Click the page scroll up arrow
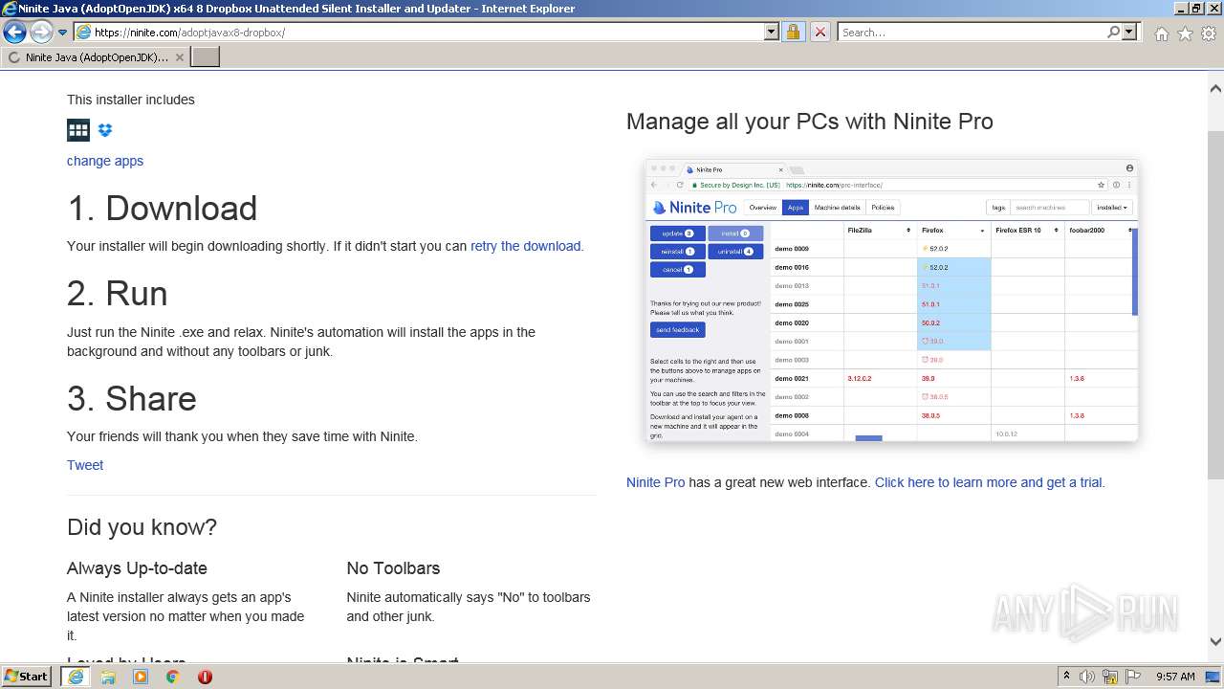 pyautogui.click(x=1215, y=88)
